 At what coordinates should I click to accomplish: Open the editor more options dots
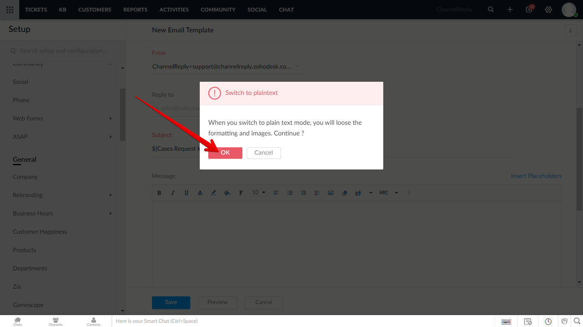click(409, 192)
